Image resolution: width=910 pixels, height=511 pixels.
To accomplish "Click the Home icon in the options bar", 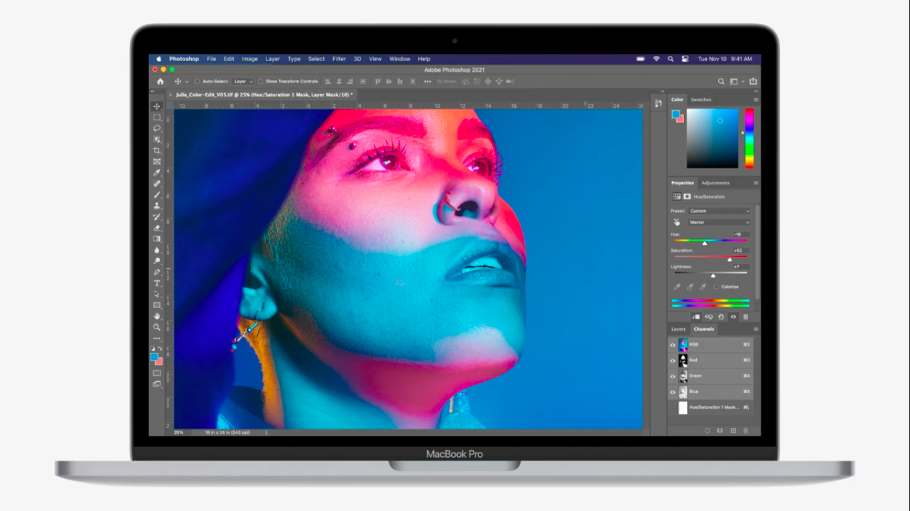I will coord(160,81).
